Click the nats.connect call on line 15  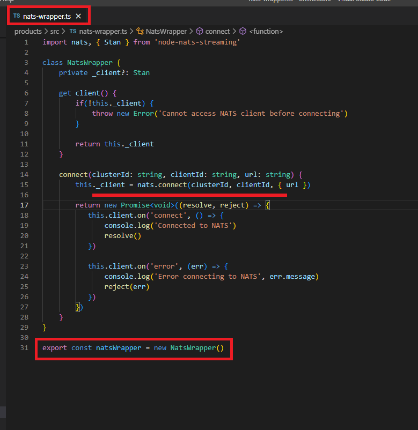click(169, 185)
